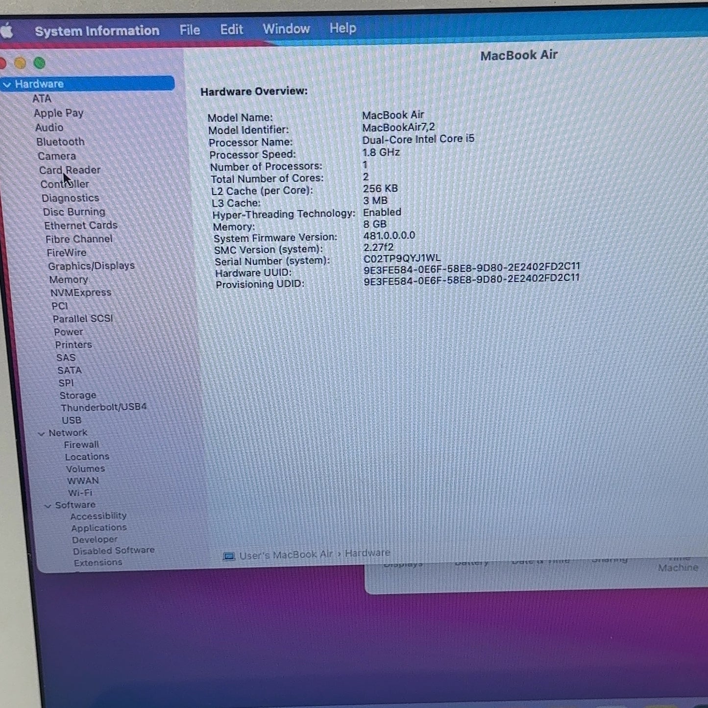Select Extensions under Software
The image size is (708, 708).
[98, 562]
